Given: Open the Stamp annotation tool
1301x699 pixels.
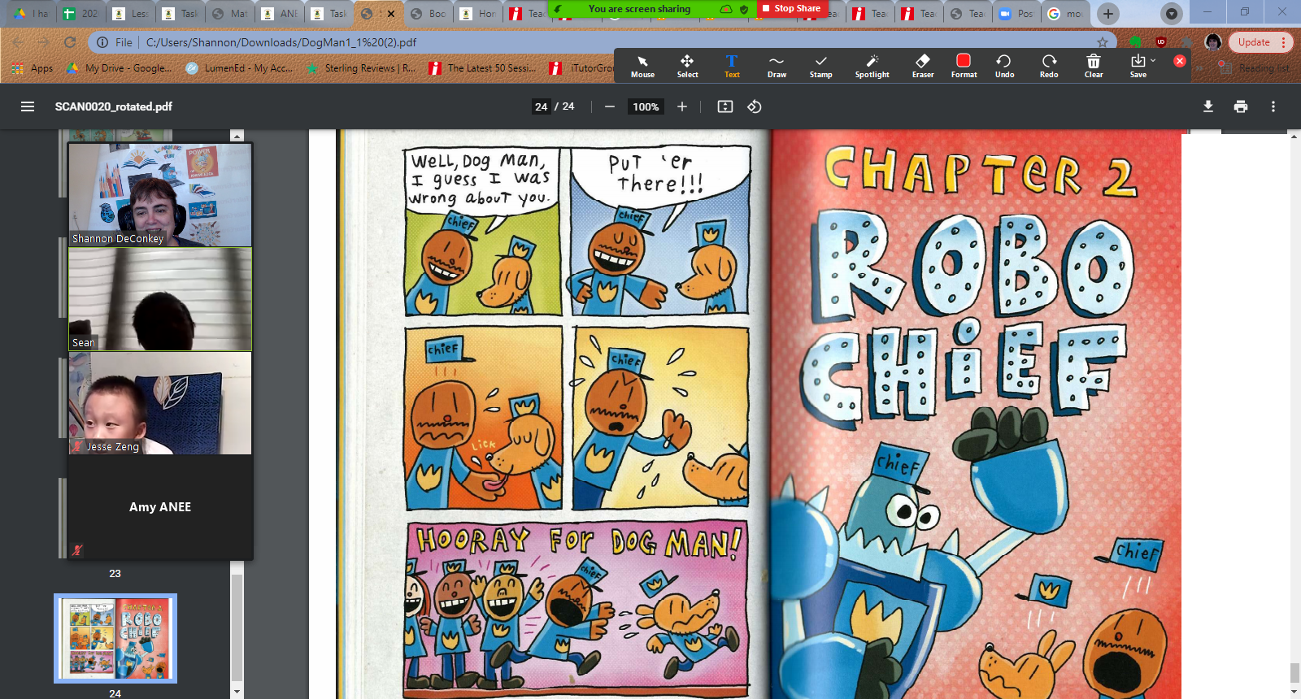Looking at the screenshot, I should pyautogui.click(x=821, y=67).
